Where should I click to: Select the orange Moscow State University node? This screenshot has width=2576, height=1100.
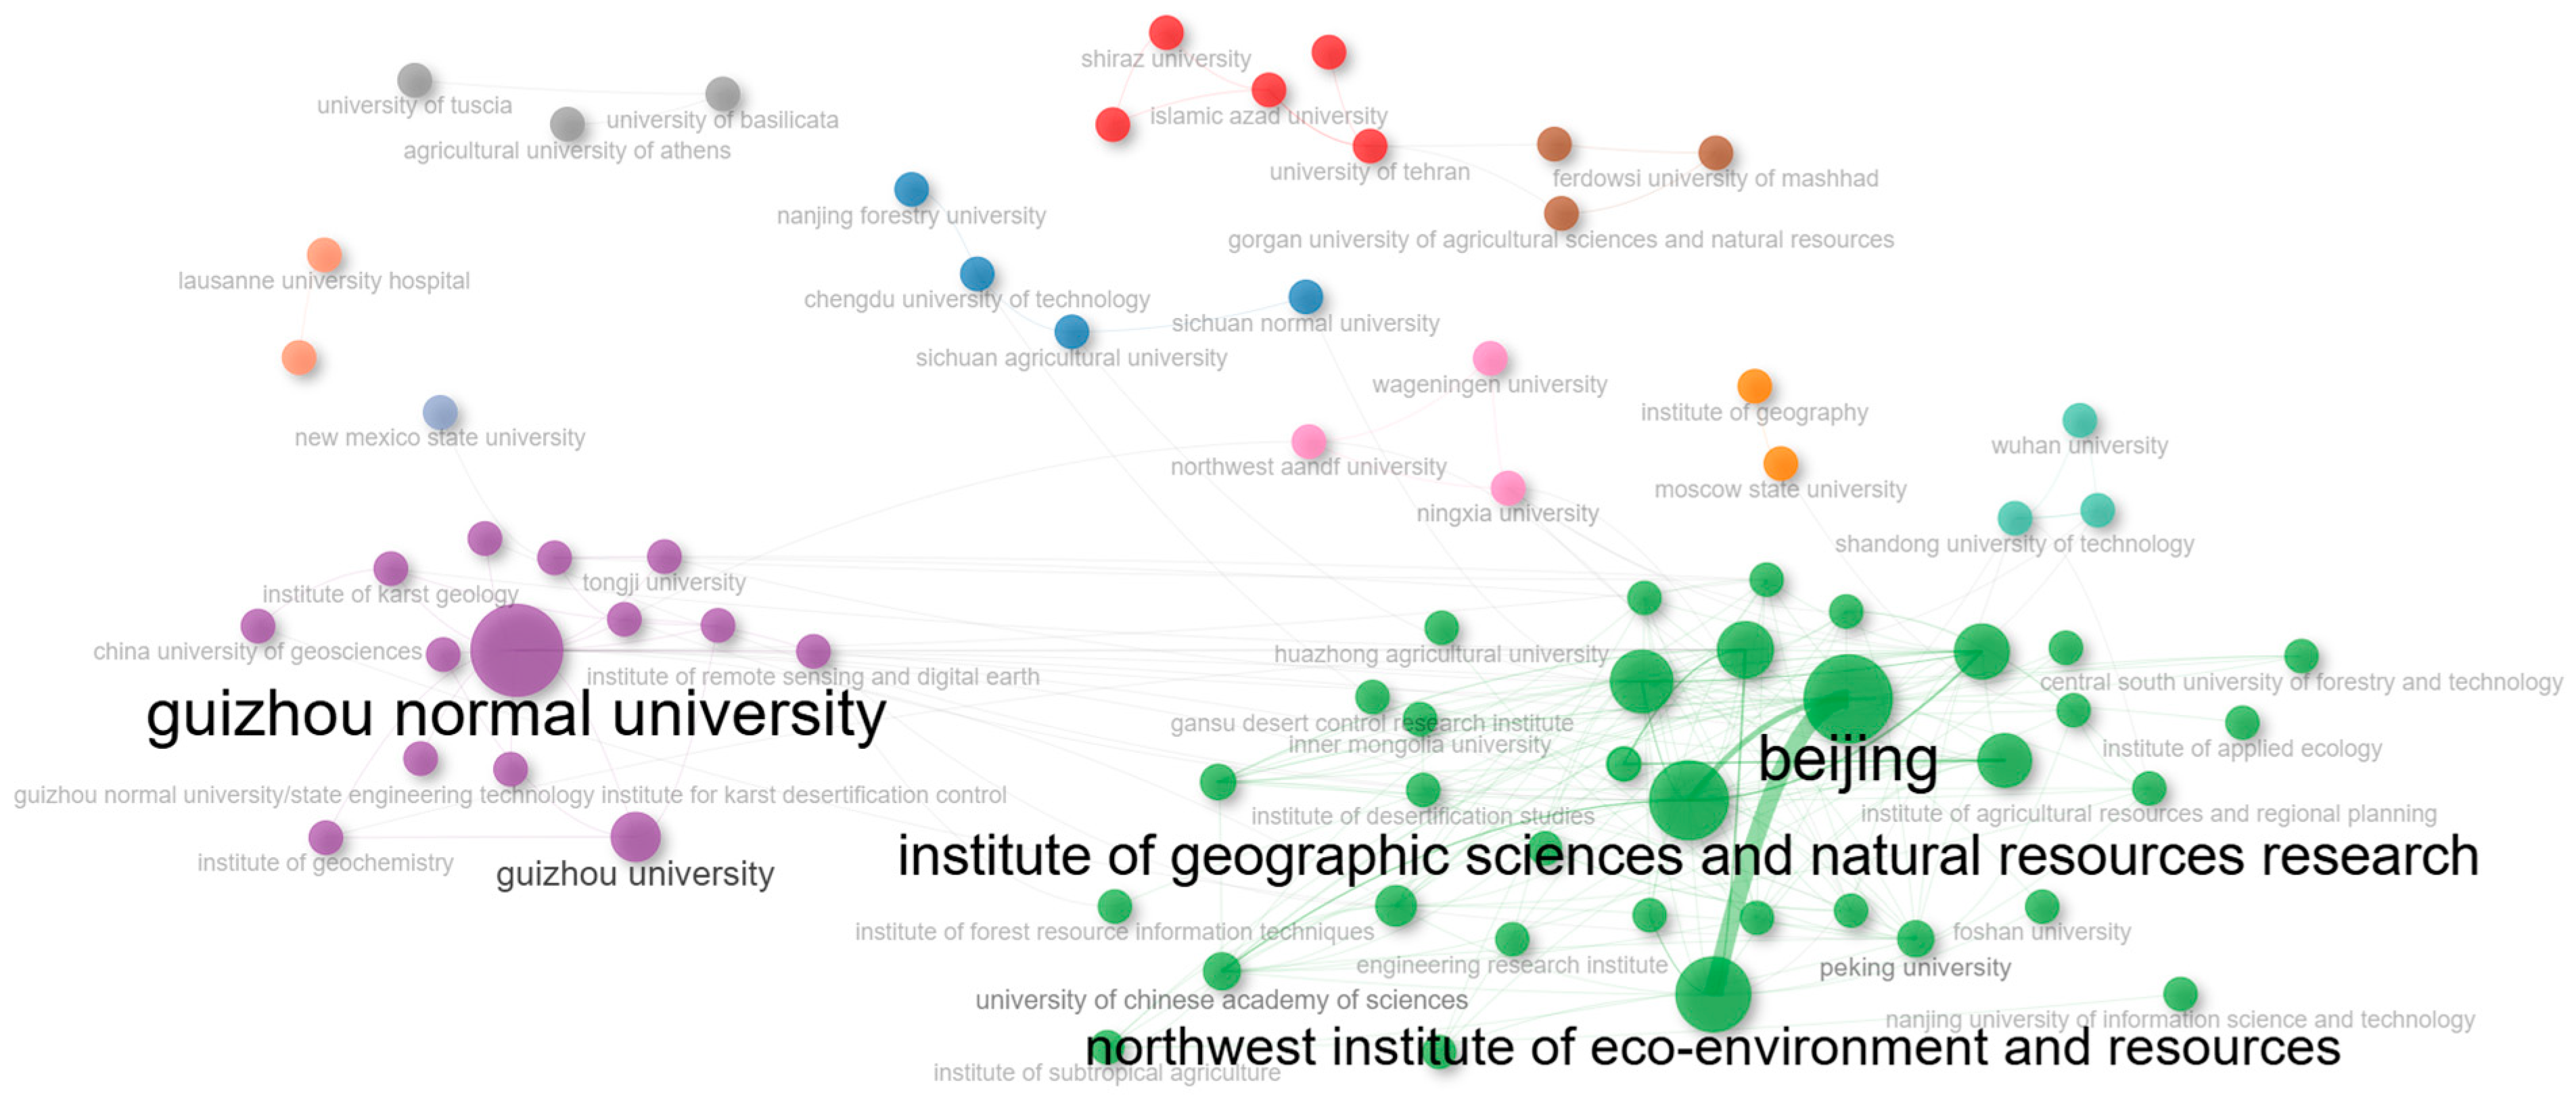click(x=1780, y=463)
